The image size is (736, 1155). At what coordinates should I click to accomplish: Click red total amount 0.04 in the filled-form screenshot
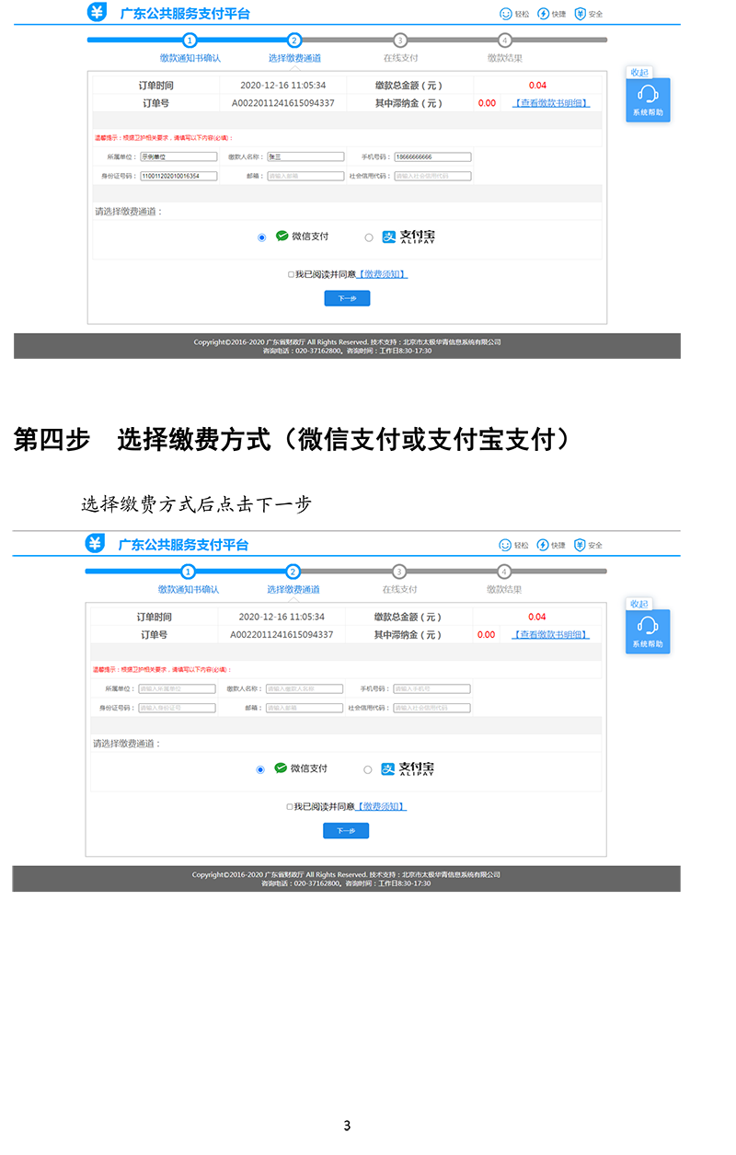pos(537,86)
